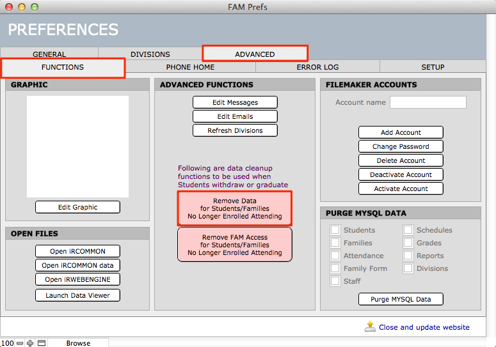Click Refresh Divisions button

click(x=235, y=130)
